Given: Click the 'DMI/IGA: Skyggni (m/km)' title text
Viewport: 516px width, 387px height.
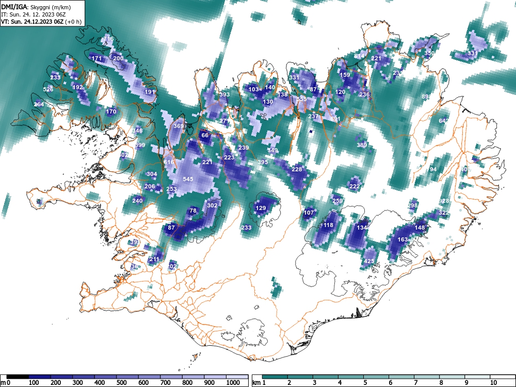Looking at the screenshot, I should tap(36, 7).
